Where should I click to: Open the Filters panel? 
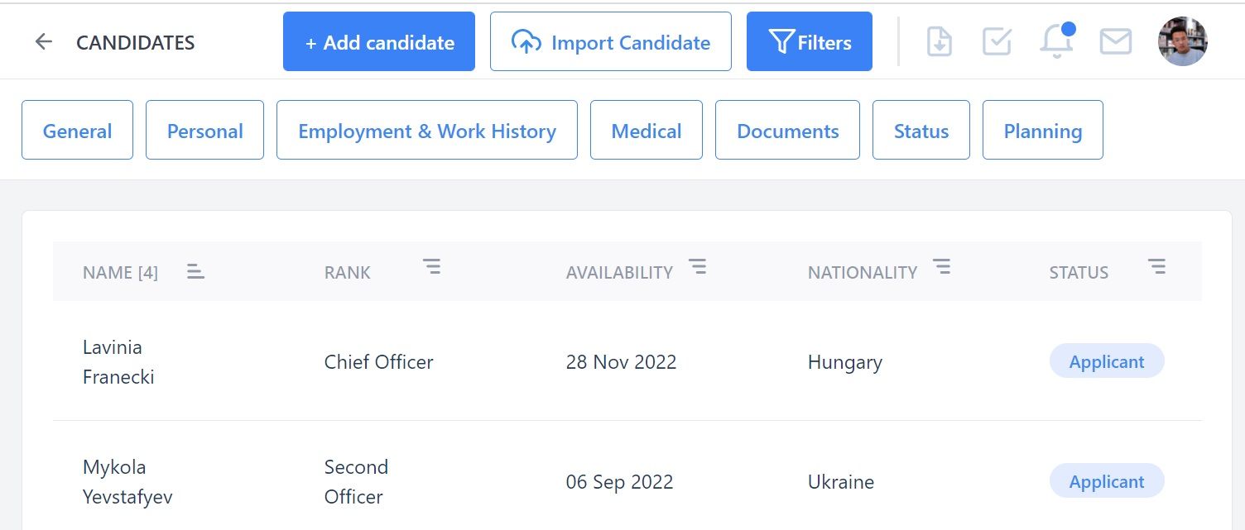click(810, 41)
